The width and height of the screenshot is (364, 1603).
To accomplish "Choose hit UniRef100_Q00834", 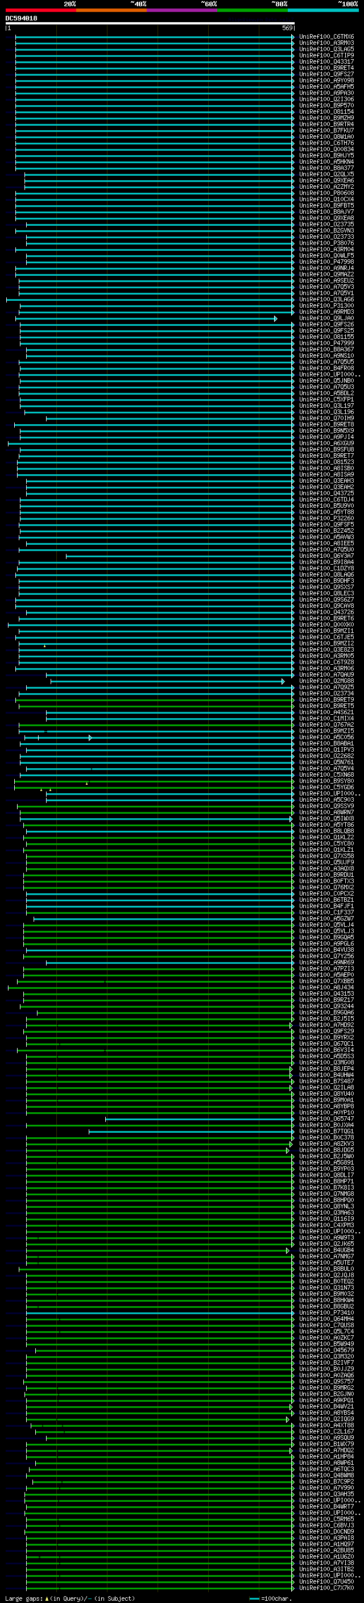I will click(326, 150).
